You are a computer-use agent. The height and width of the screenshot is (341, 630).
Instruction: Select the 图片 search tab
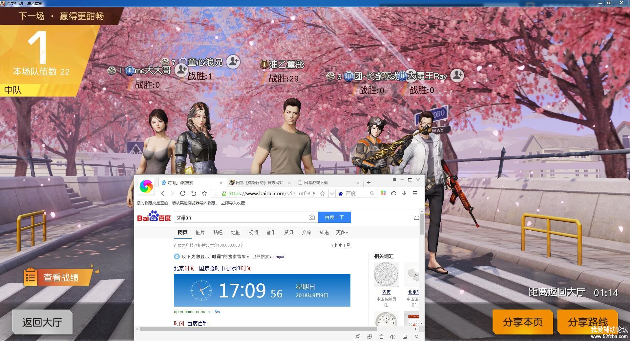point(200,232)
